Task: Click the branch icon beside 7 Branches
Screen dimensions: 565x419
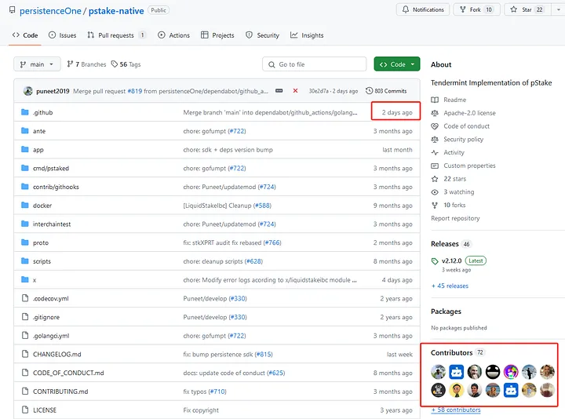Action: (70, 64)
